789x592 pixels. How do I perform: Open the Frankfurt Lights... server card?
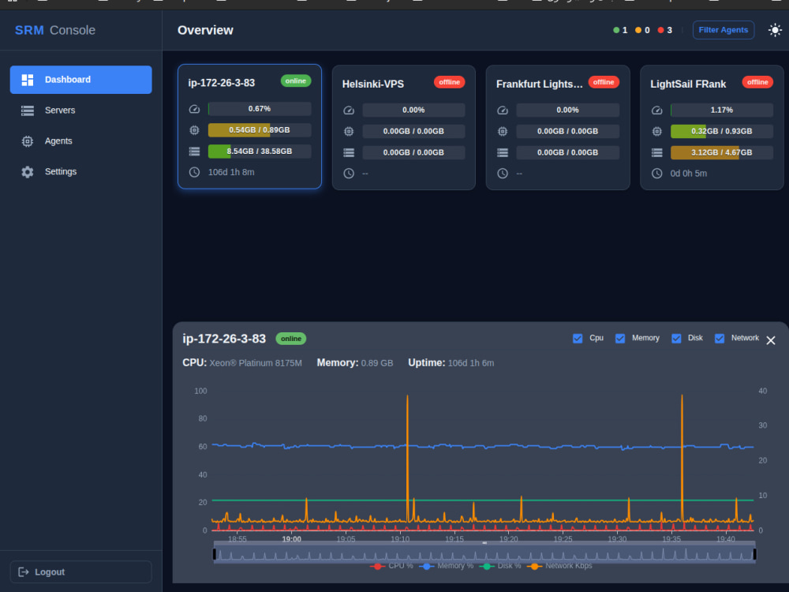(x=558, y=127)
